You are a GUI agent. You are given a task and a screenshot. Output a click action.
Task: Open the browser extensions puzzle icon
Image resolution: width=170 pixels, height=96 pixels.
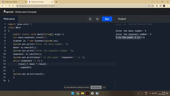coord(157,6)
